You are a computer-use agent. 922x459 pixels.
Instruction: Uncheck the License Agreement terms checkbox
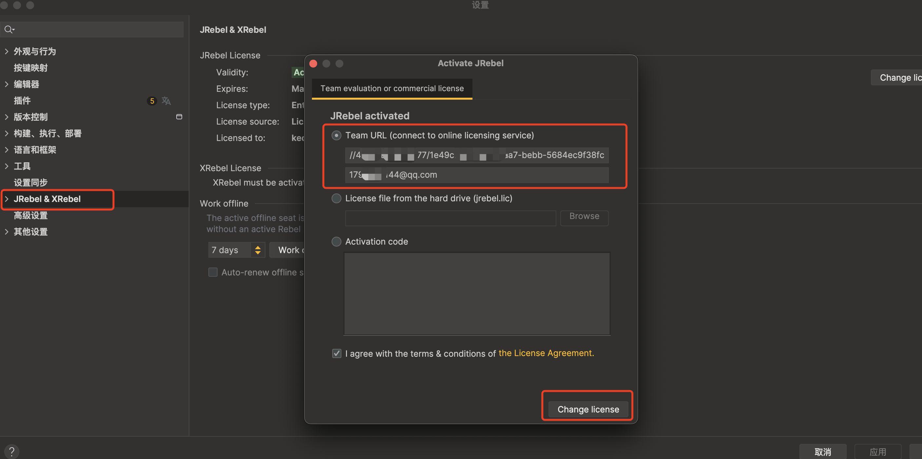point(336,353)
